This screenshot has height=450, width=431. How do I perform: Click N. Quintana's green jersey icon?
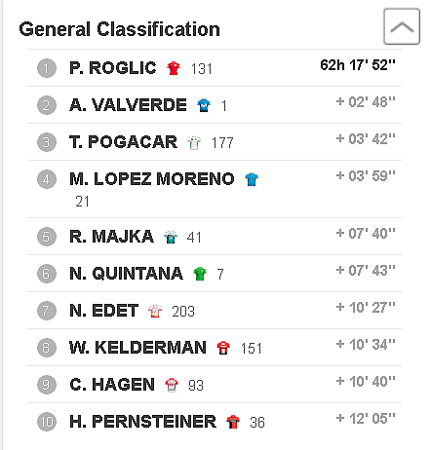(x=200, y=274)
